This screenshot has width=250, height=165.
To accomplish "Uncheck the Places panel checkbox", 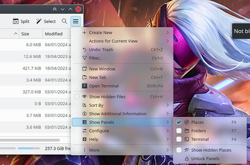I will coord(179,122).
